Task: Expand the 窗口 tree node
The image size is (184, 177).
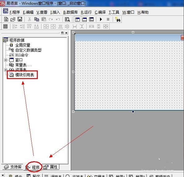Action: pyautogui.click(x=6, y=60)
